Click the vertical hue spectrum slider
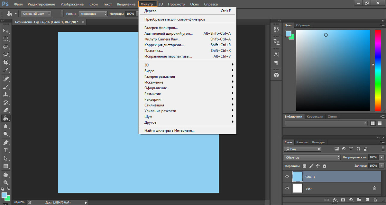This screenshot has height=205, width=386. (x=378, y=70)
